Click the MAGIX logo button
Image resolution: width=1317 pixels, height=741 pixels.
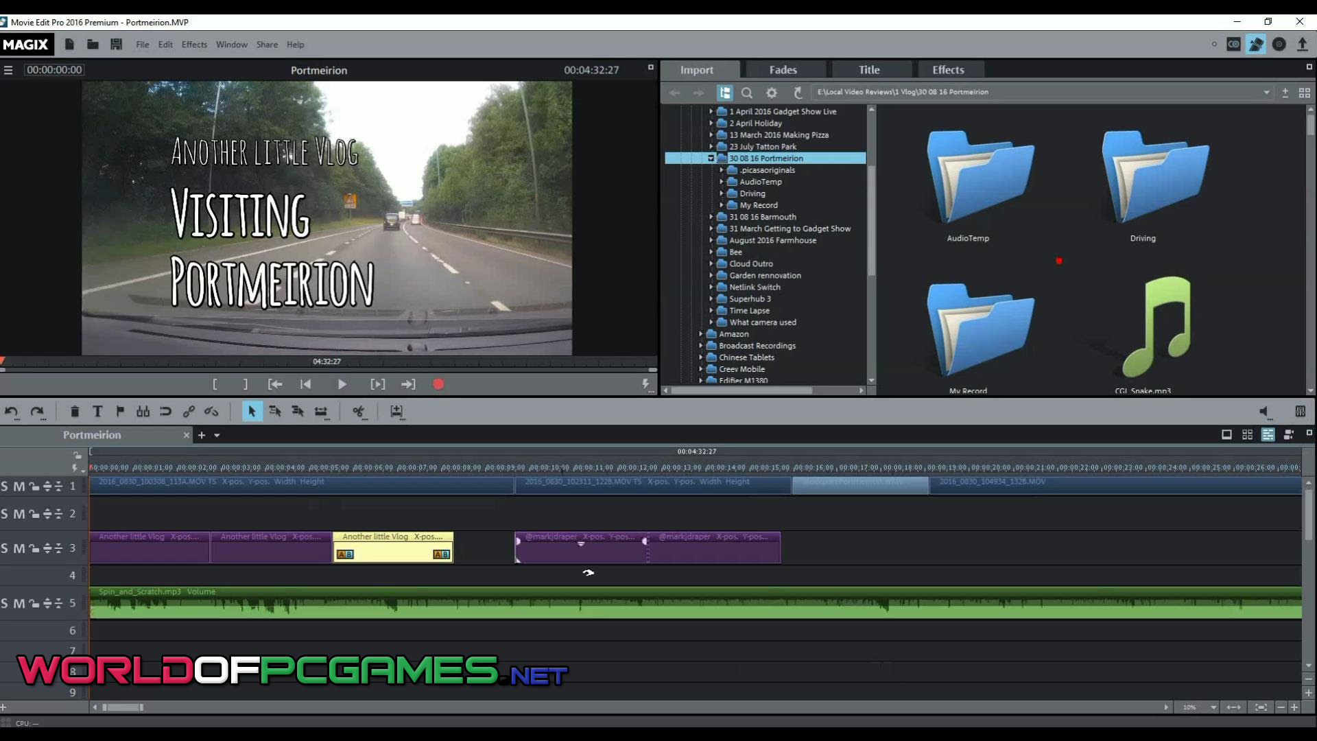pos(25,45)
